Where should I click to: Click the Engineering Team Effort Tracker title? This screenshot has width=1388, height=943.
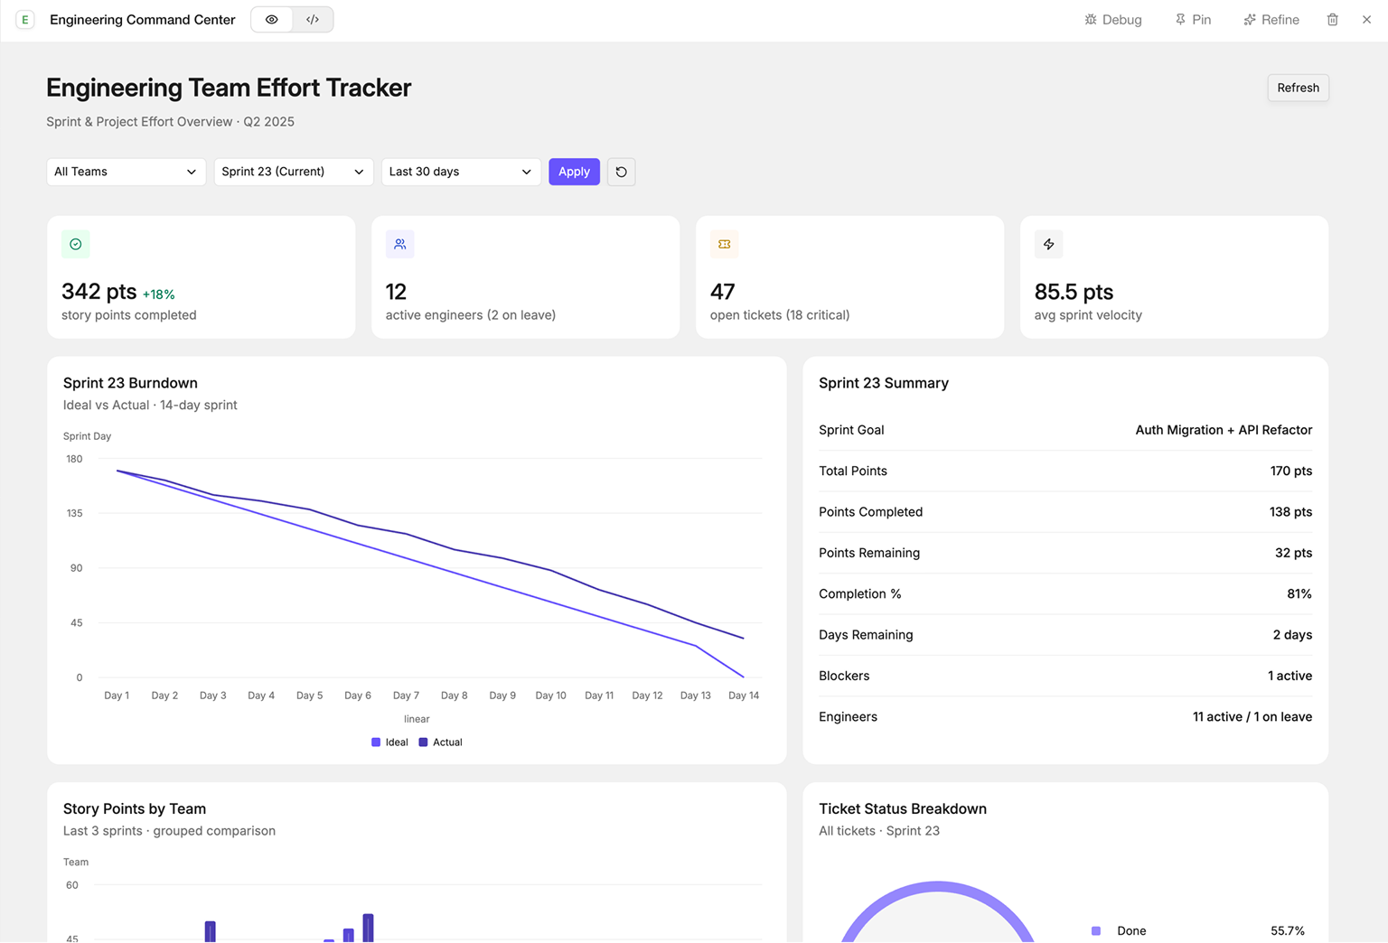[x=229, y=88]
